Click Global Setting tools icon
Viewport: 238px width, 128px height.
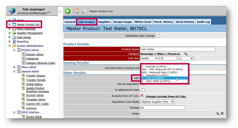click(x=23, y=84)
